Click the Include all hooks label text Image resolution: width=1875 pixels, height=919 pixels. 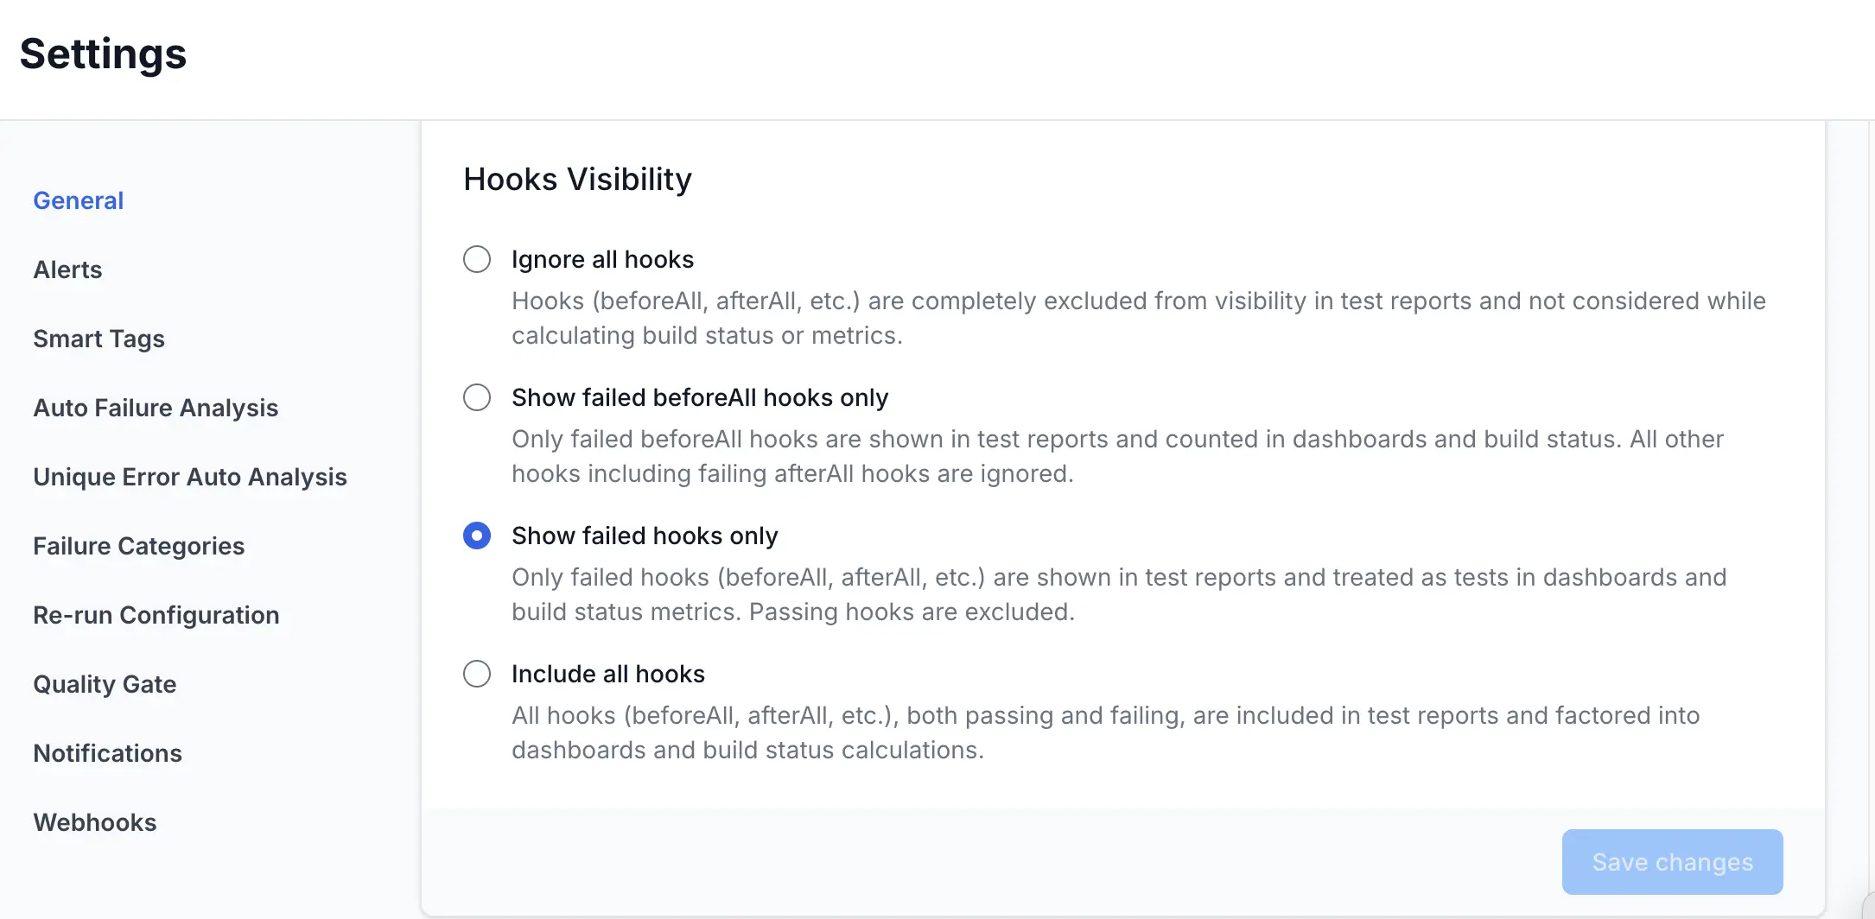point(608,673)
